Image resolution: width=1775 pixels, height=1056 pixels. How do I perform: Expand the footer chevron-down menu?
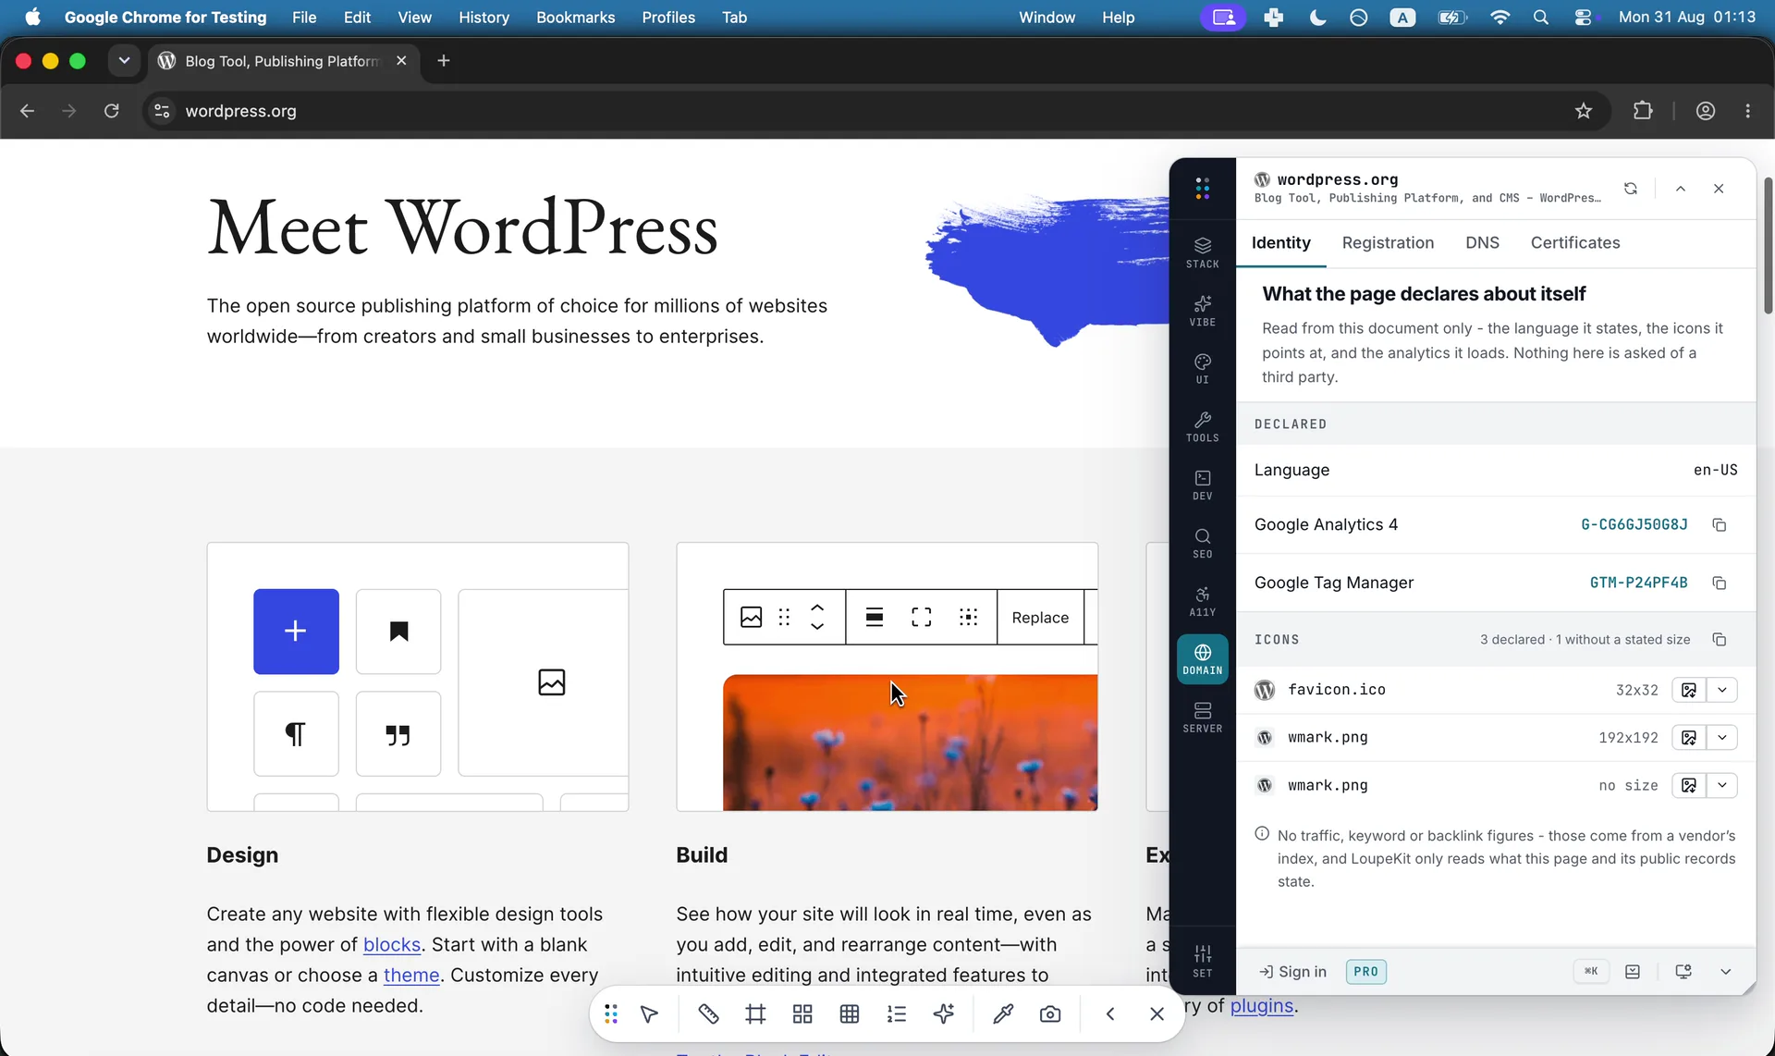pos(1725,972)
